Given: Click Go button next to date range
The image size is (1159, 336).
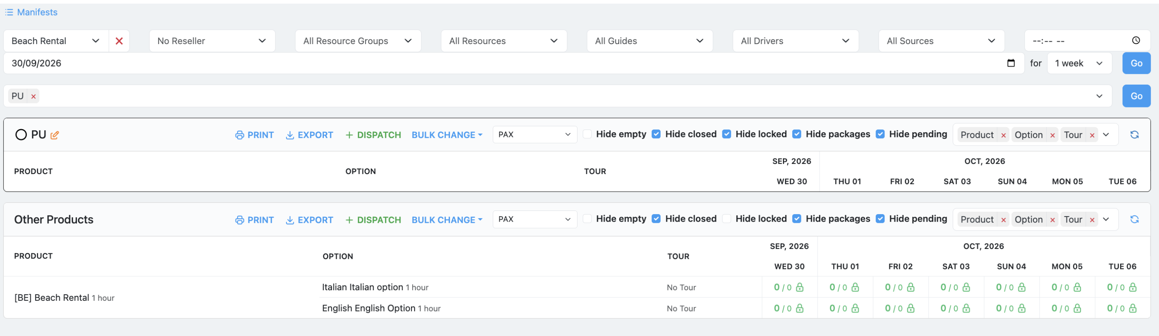Looking at the screenshot, I should [x=1136, y=63].
